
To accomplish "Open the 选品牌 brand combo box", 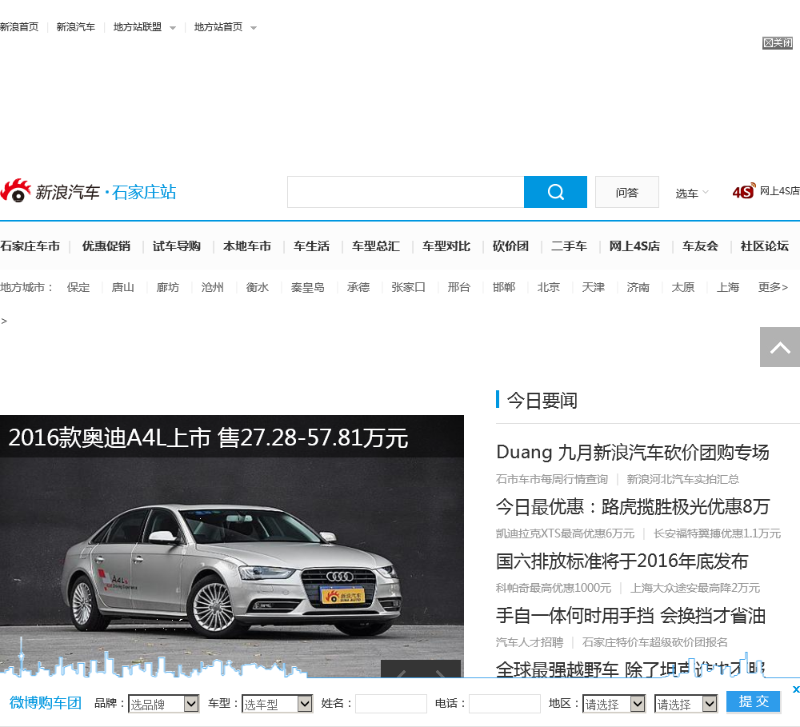I will click(163, 704).
